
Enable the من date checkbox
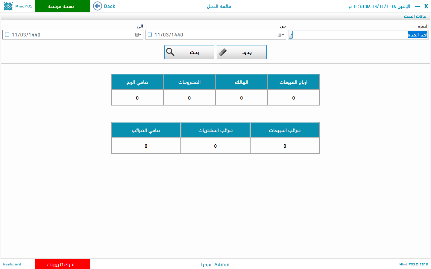pyautogui.click(x=150, y=35)
